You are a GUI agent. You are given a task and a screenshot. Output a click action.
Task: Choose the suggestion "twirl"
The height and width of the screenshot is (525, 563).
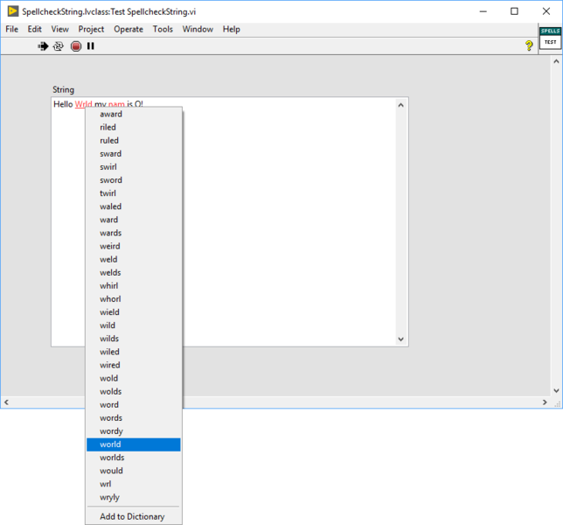coord(133,193)
